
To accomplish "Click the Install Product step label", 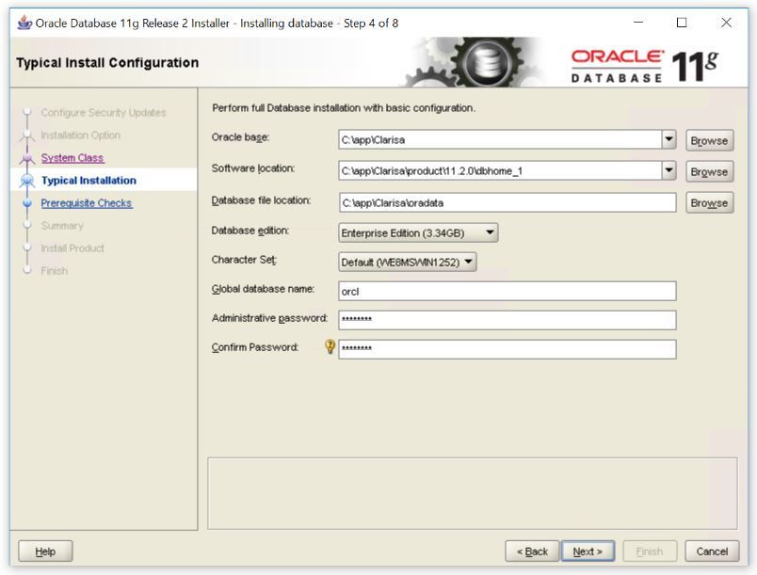I will pyautogui.click(x=72, y=248).
